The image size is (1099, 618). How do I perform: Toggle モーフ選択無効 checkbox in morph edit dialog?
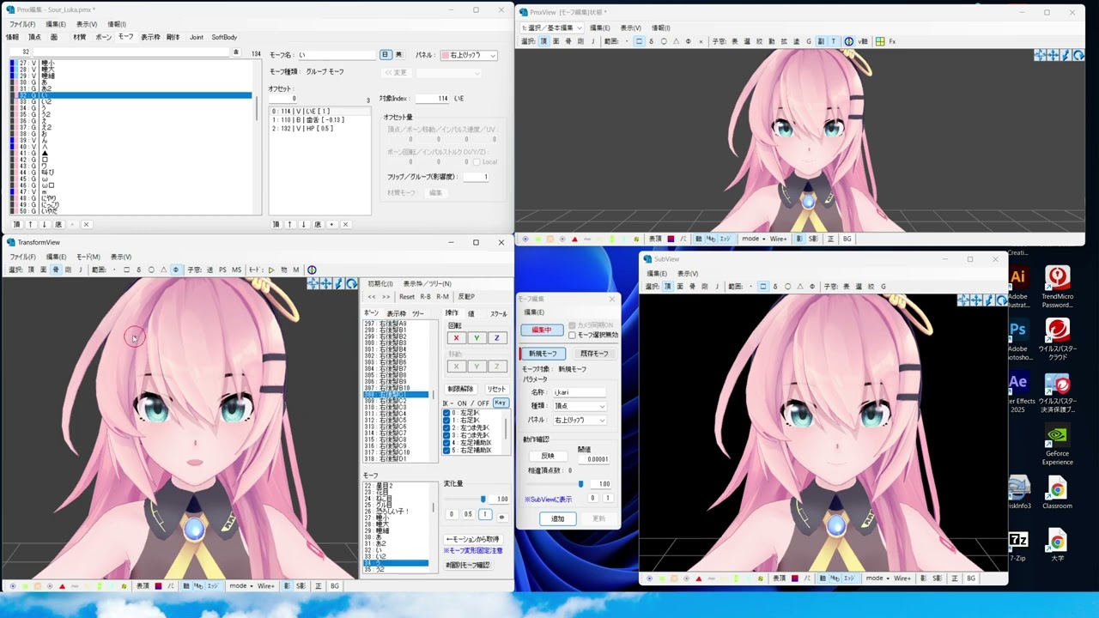(572, 335)
